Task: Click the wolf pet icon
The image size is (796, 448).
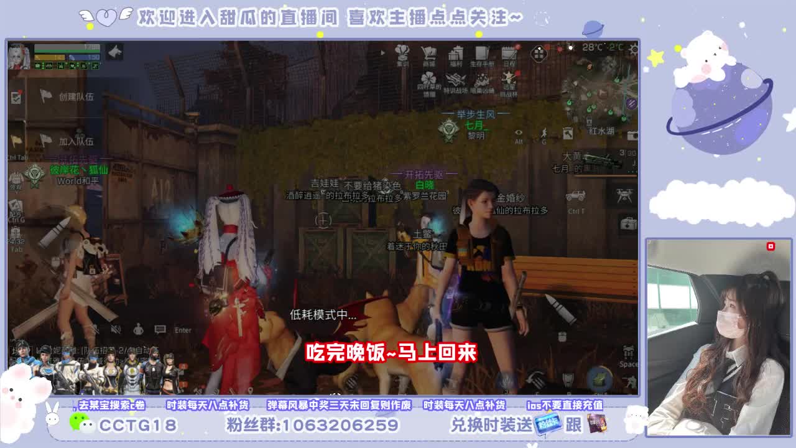Action: (114, 52)
